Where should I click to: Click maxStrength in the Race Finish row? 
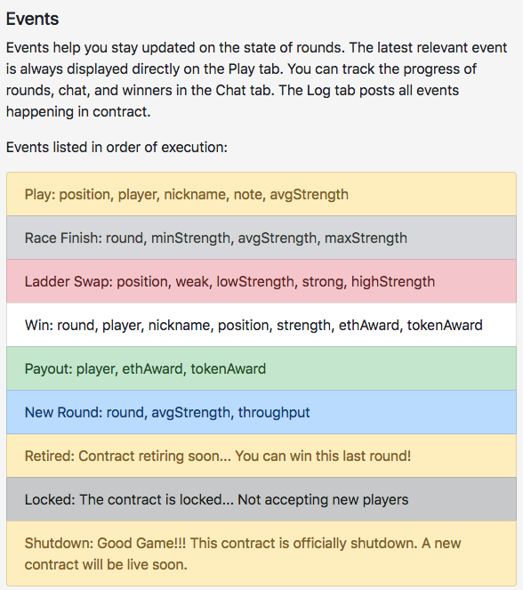click(x=366, y=238)
